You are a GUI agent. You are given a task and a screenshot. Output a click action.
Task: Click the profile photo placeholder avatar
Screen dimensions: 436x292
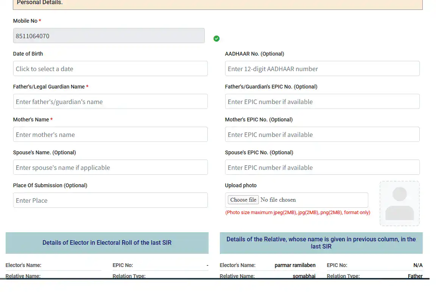(399, 203)
